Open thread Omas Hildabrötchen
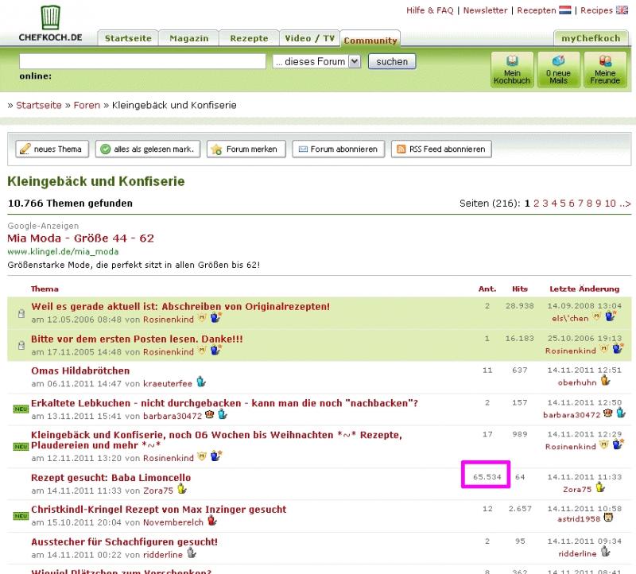 pos(80,370)
